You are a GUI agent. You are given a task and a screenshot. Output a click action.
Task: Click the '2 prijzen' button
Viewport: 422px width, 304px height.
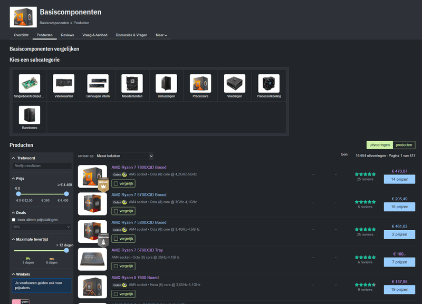point(399,234)
